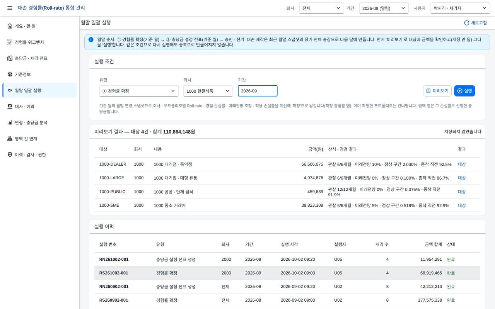Click the bar chart icon beside 연령 · 충당금 분석
495x309 pixels.
[10, 122]
